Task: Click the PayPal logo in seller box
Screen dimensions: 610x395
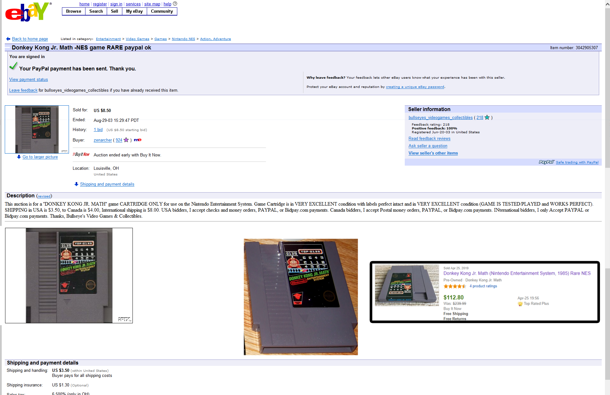Action: pos(546,162)
